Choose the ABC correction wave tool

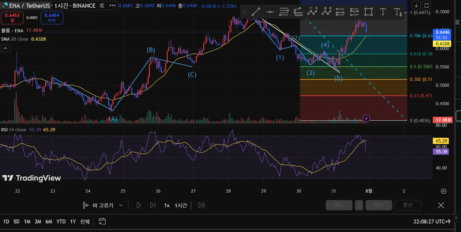click(326, 12)
